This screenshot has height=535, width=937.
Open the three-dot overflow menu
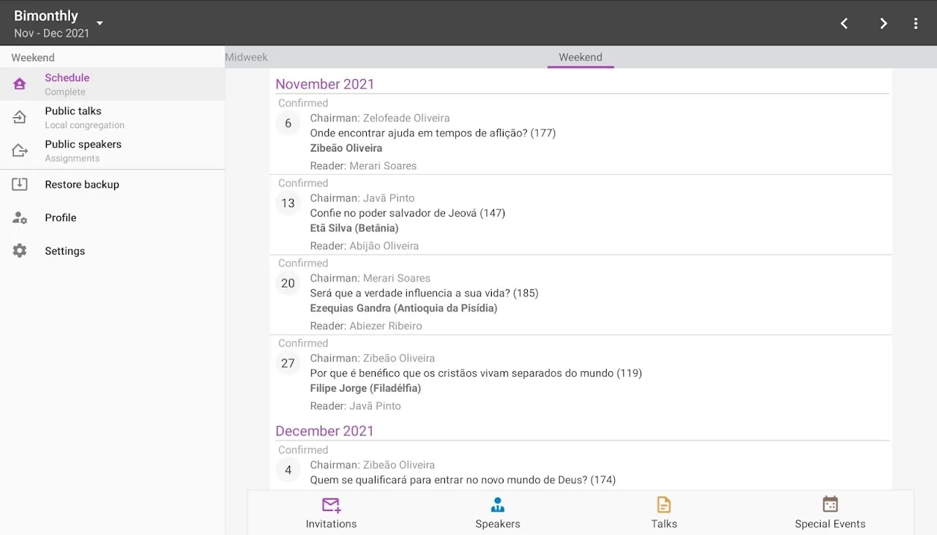pyautogui.click(x=916, y=23)
